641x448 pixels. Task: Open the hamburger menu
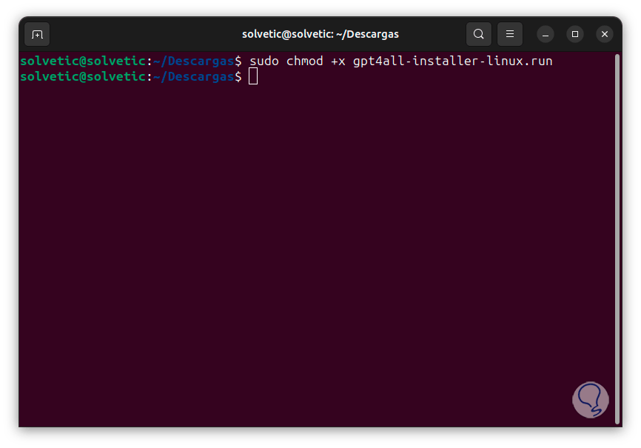[510, 34]
